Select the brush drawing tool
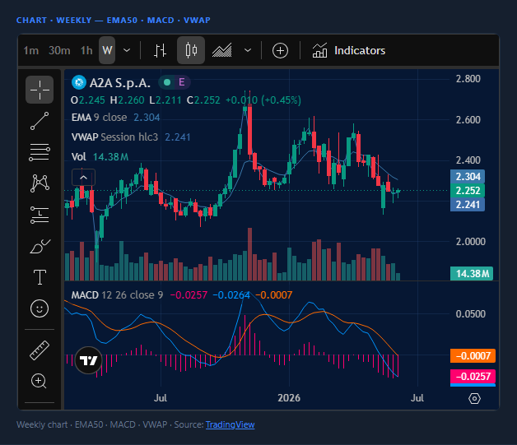Image resolution: width=517 pixels, height=445 pixels. (40, 247)
